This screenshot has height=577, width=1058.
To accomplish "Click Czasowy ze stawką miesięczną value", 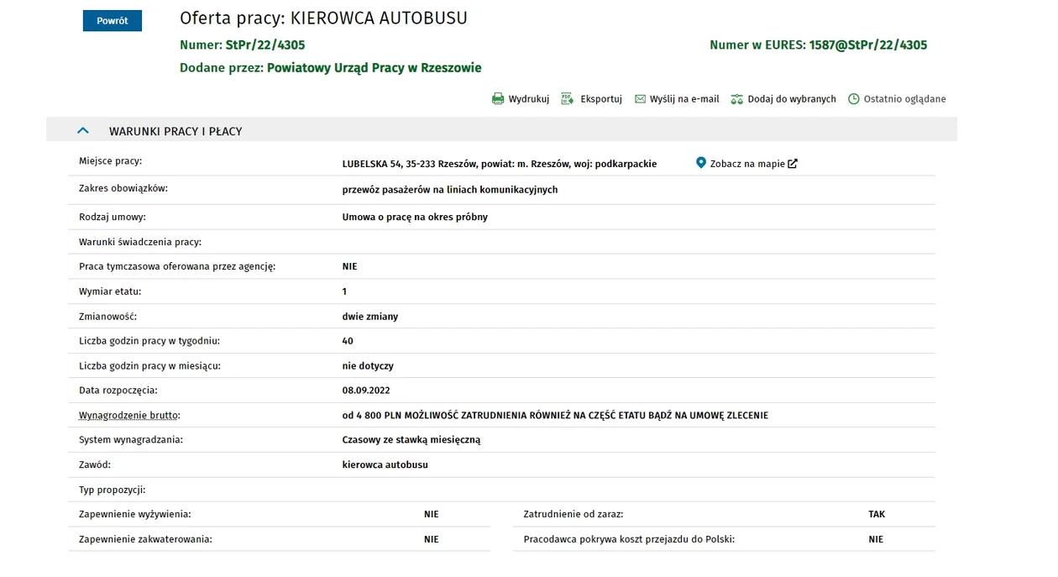I will [x=411, y=439].
